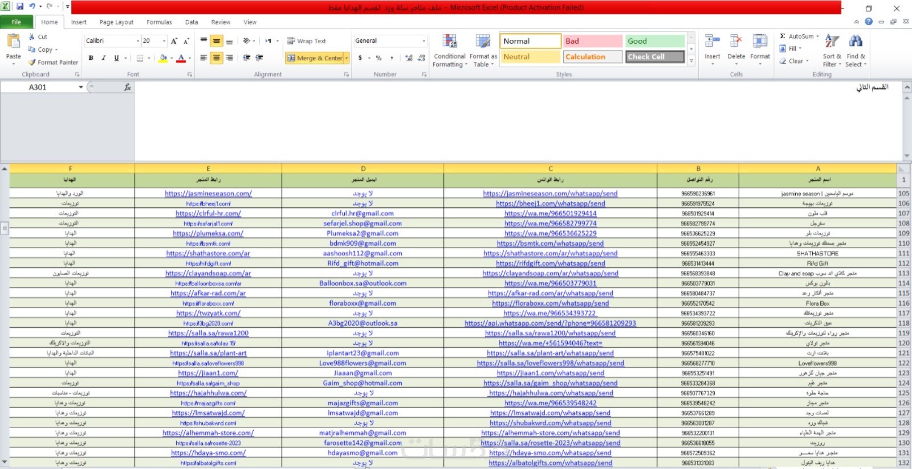Toggle Middle Align vertical alignment
Viewport: 912px width, 469px height.
[217, 41]
